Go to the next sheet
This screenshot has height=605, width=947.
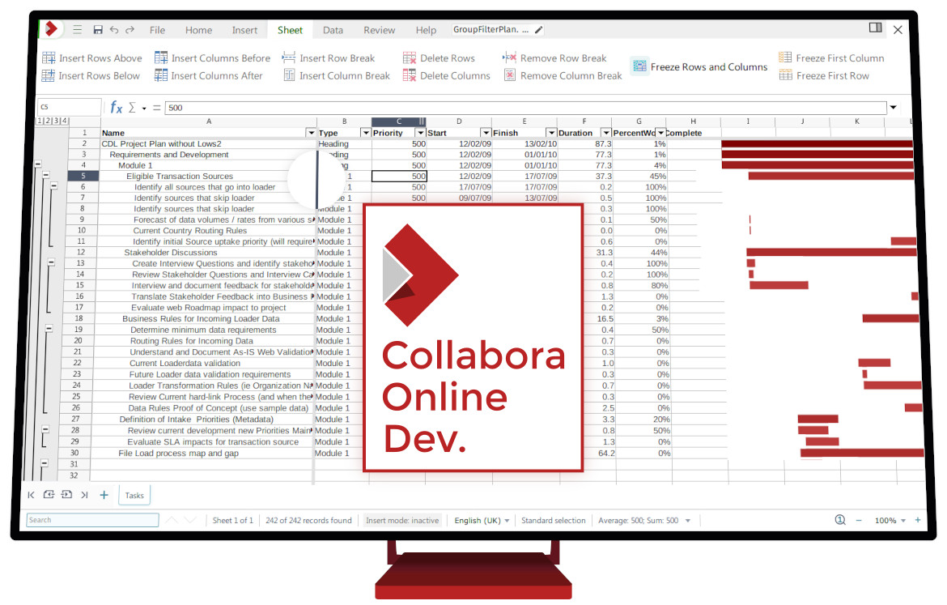pos(66,495)
